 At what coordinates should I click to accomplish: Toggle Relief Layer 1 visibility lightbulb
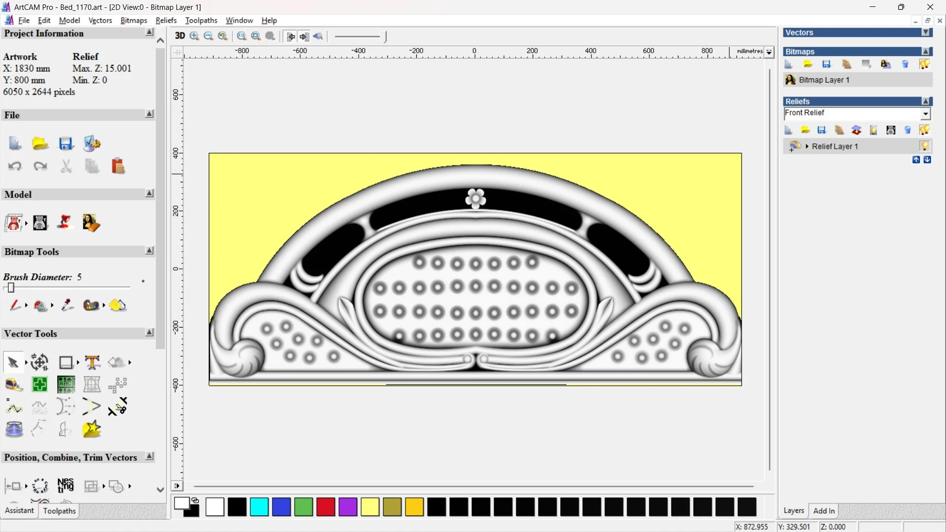(924, 146)
